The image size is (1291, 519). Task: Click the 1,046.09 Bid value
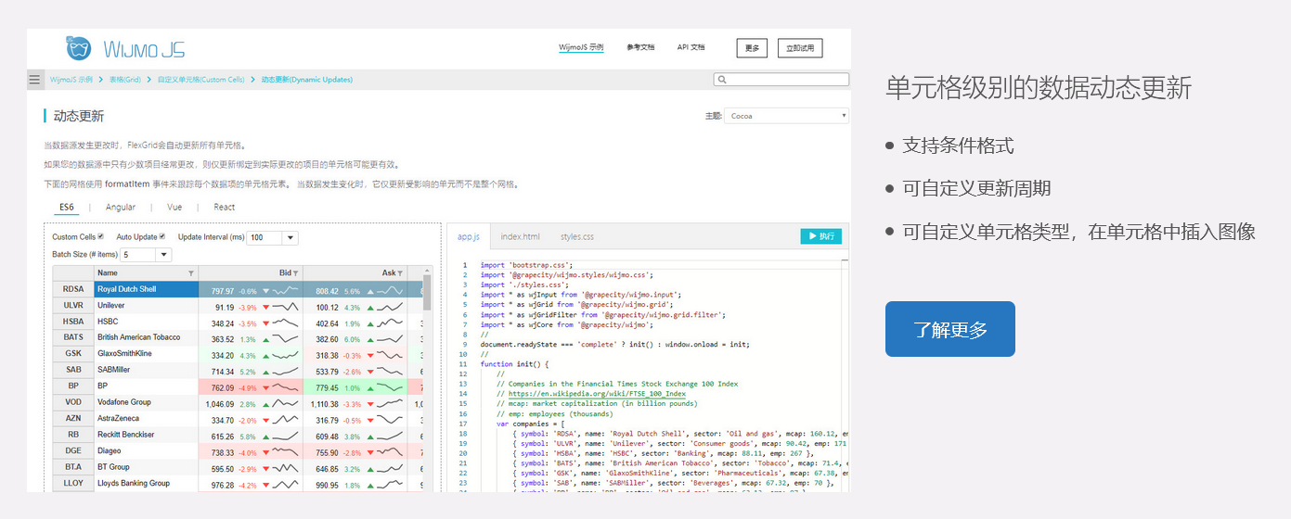(219, 404)
